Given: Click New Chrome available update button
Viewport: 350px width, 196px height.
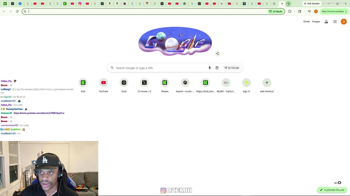Looking at the screenshot, I should point(333,11).
